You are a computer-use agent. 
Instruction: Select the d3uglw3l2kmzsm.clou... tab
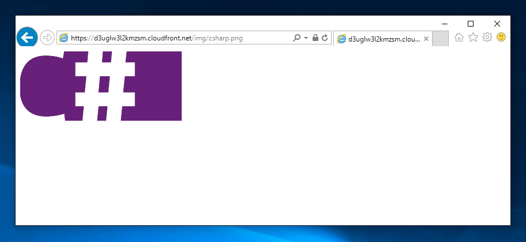pyautogui.click(x=383, y=39)
